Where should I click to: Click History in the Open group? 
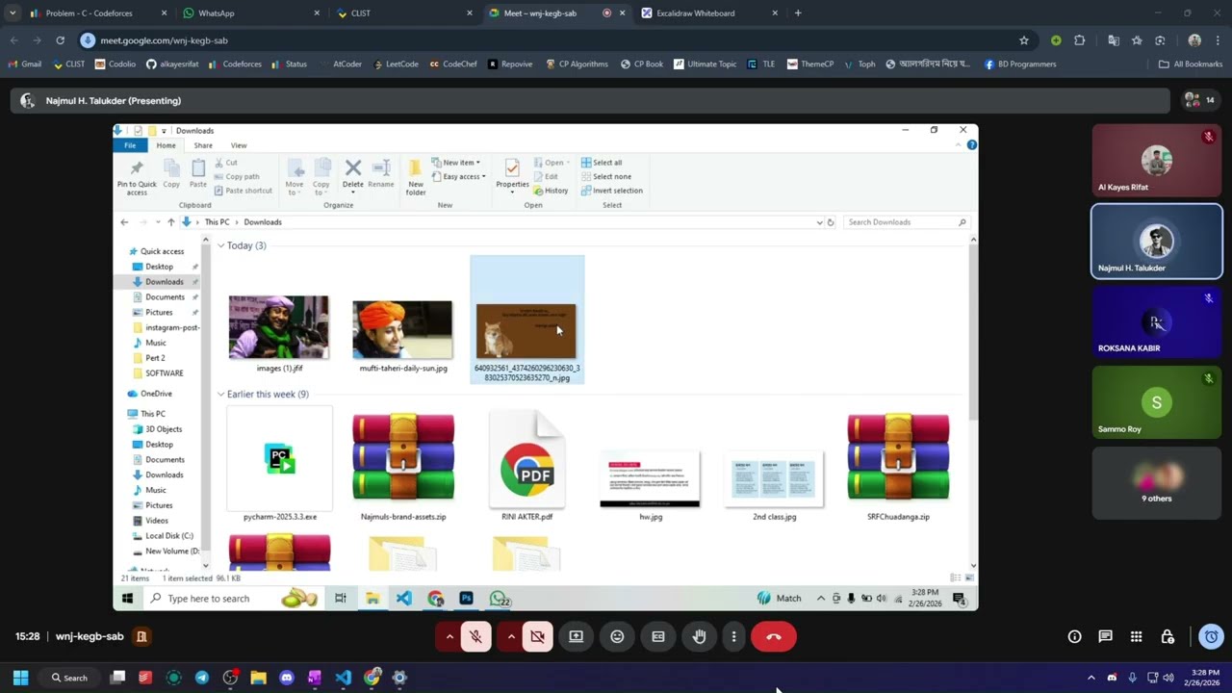point(551,191)
